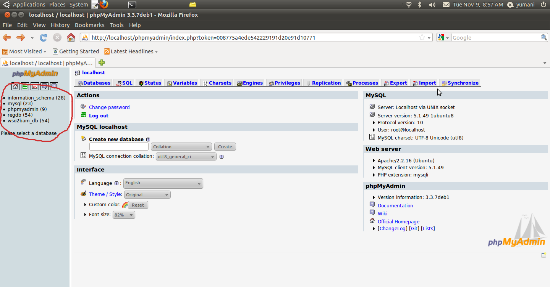The image size is (550, 287).
Task: Expand Latest Headlines feed menu
Action: pos(131,51)
